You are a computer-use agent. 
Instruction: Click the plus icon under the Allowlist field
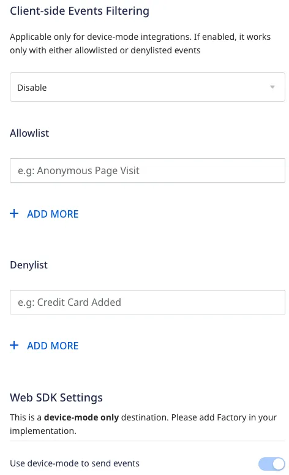pyautogui.click(x=14, y=213)
